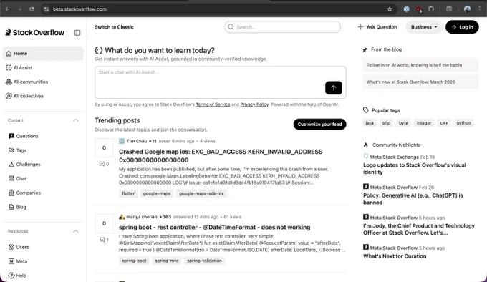Open blog post about AI world

pos(420,65)
